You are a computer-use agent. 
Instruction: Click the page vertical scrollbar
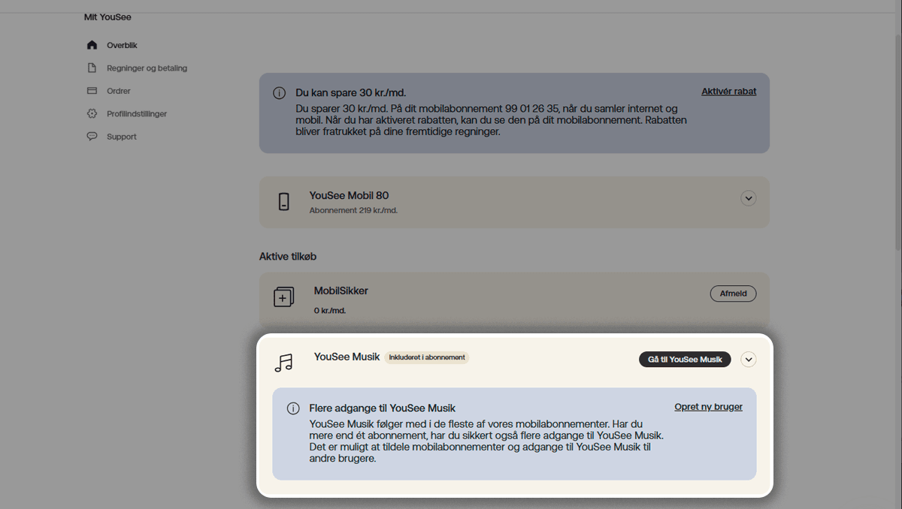tap(897, 150)
